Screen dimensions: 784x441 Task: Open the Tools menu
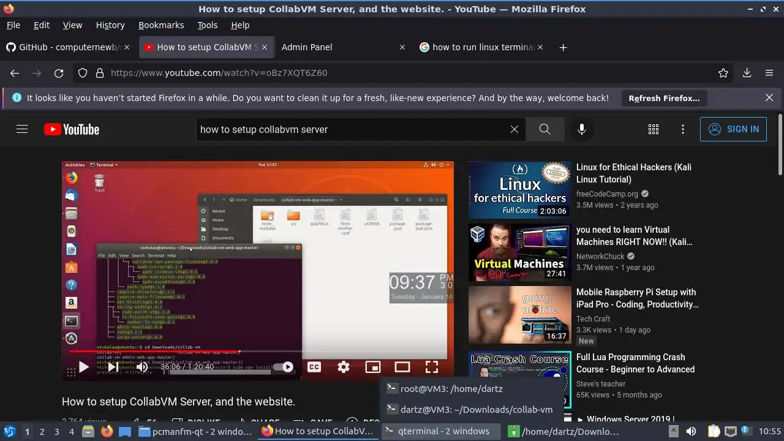point(208,25)
